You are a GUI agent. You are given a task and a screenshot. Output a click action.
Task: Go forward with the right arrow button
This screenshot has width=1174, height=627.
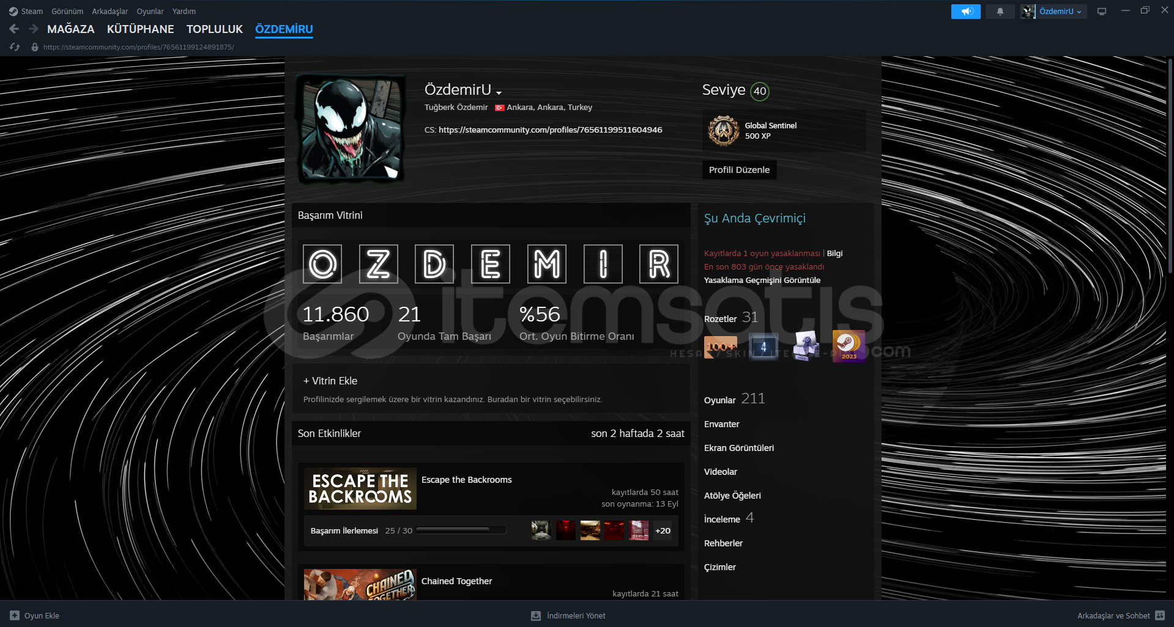(34, 29)
